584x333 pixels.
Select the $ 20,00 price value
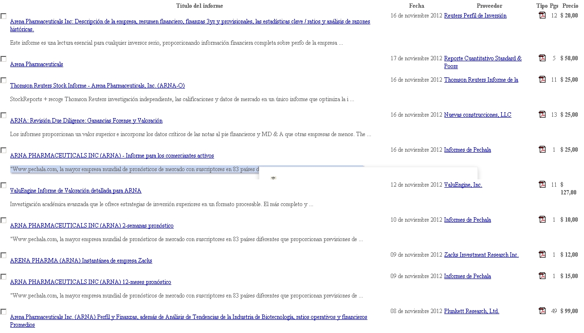point(569,16)
